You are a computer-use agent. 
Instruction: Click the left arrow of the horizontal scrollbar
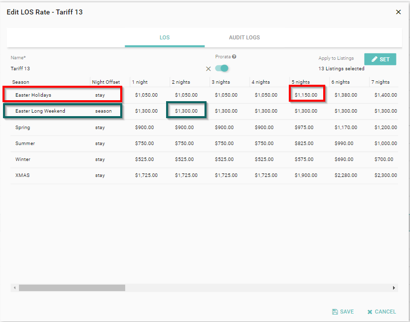click(x=14, y=288)
